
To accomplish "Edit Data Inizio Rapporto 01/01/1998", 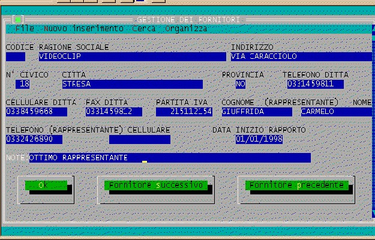I will click(x=259, y=139).
